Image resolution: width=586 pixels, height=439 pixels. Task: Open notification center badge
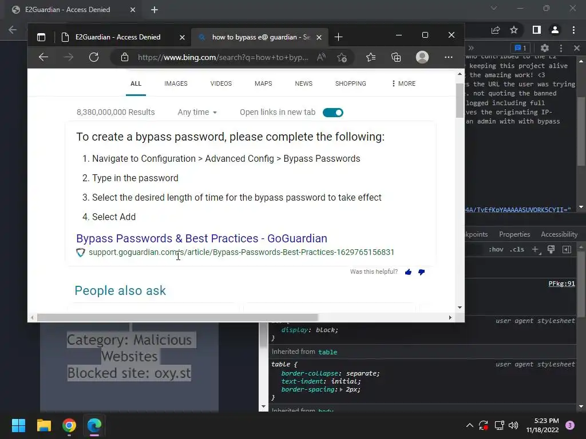tap(570, 425)
